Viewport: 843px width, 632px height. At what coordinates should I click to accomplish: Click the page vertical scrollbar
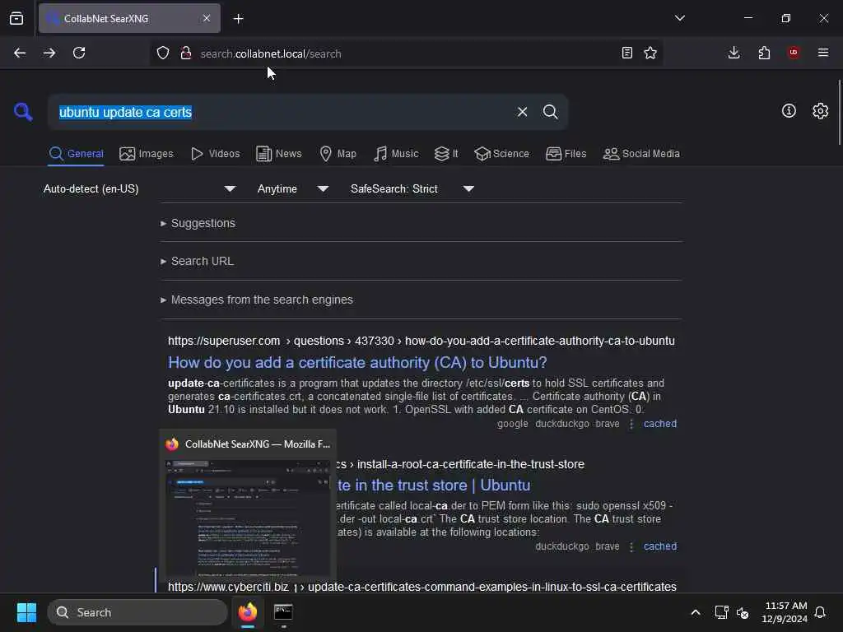tap(839, 112)
